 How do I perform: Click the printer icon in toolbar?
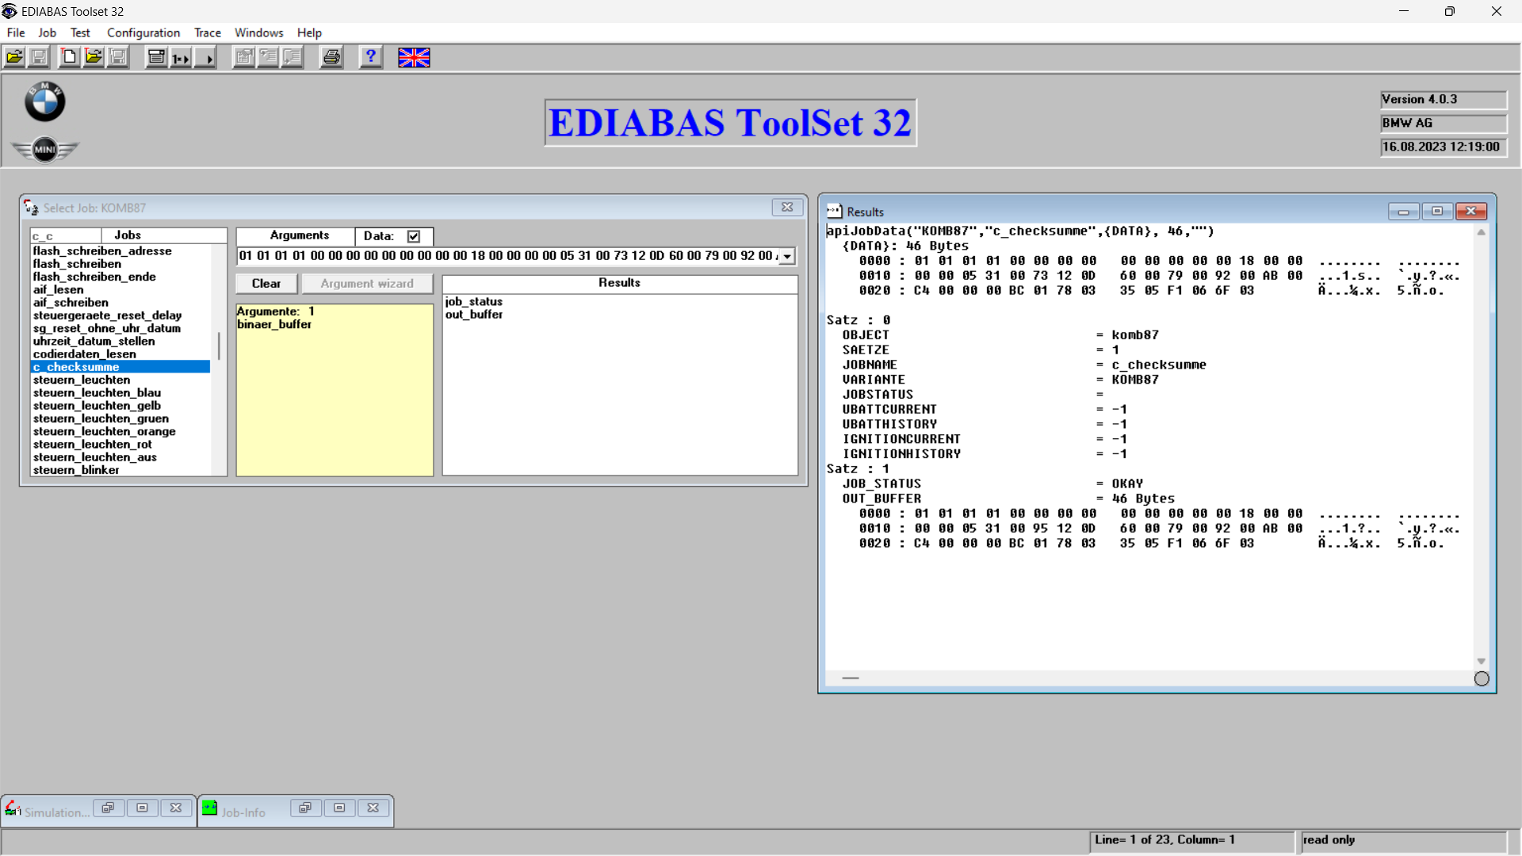pos(331,57)
